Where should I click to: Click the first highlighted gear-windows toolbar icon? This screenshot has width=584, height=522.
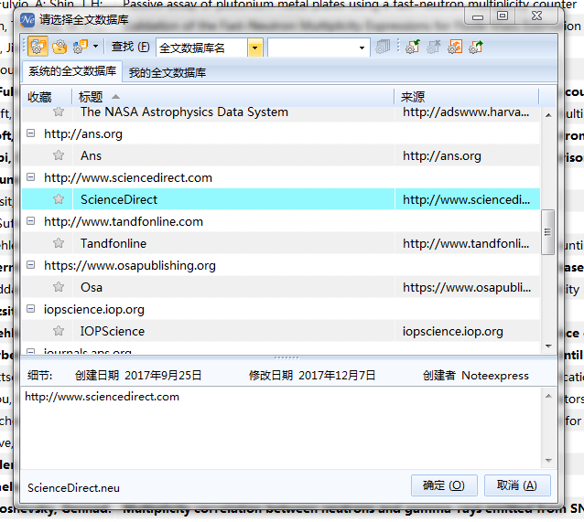38,47
